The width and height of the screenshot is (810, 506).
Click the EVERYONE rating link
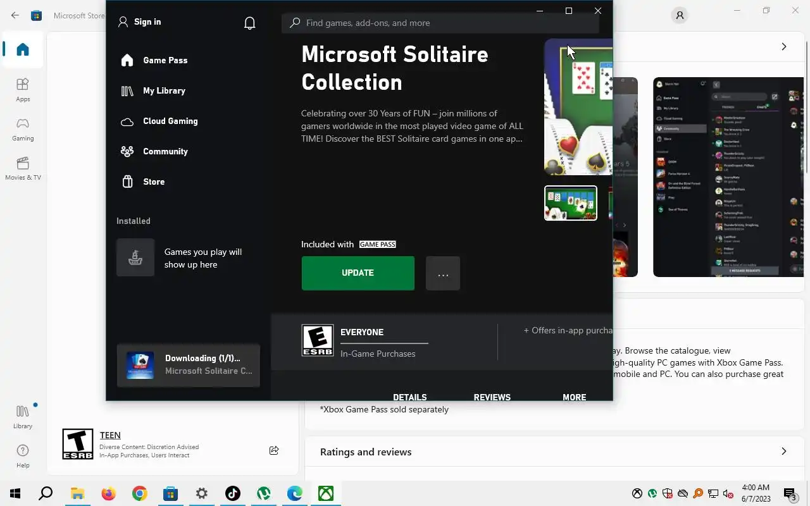point(362,332)
